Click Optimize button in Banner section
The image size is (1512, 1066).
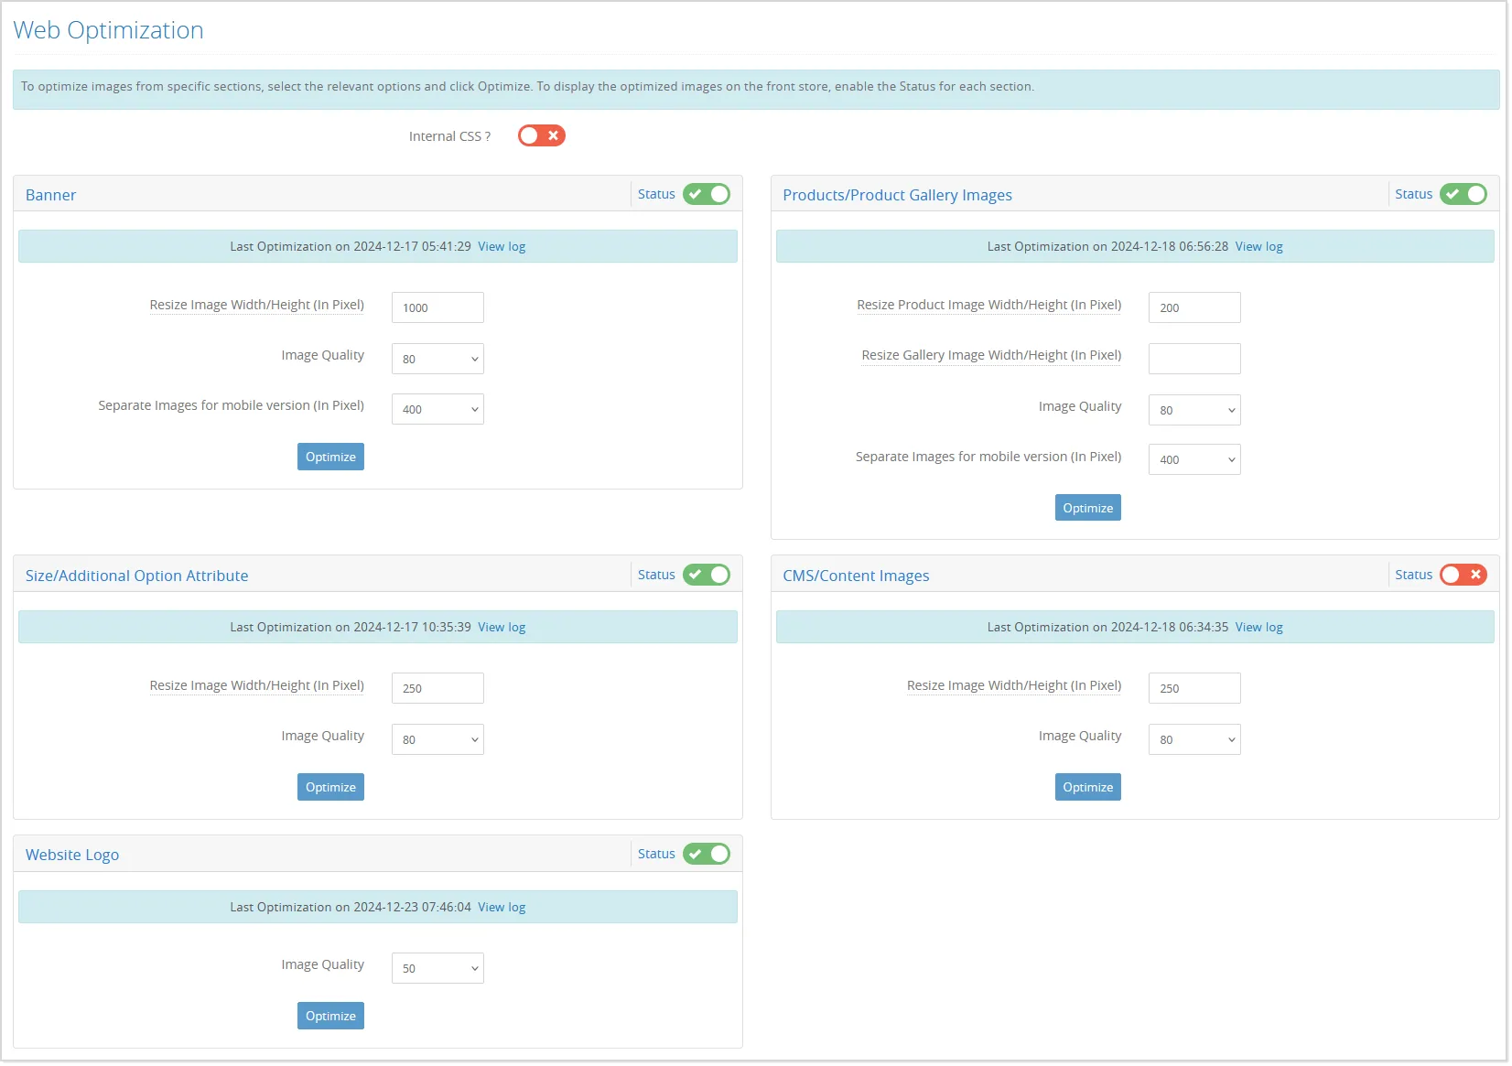click(330, 457)
